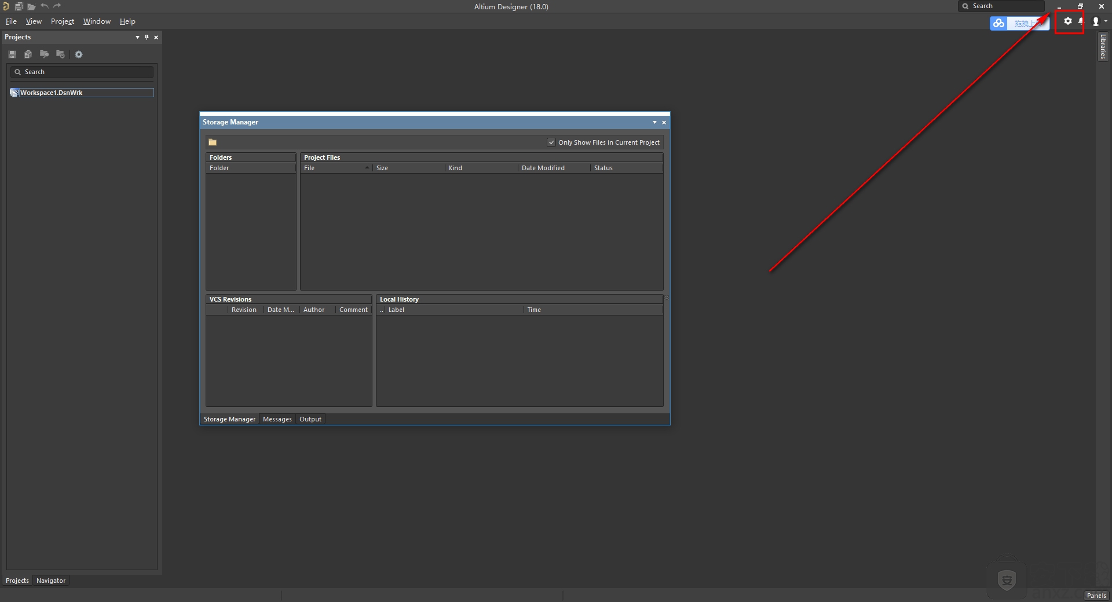1112x602 pixels.
Task: Click the Folders section header
Action: (251, 157)
